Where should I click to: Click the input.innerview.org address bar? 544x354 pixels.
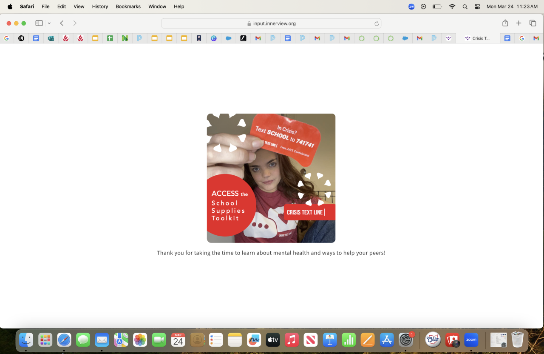pyautogui.click(x=271, y=23)
